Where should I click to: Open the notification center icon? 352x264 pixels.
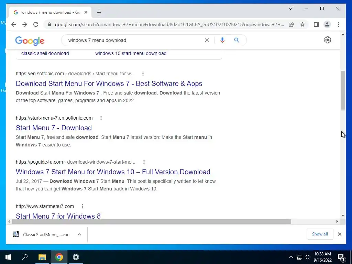click(341, 257)
